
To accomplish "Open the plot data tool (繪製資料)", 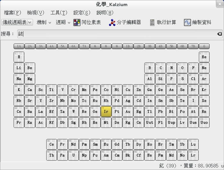I will click(x=197, y=22).
